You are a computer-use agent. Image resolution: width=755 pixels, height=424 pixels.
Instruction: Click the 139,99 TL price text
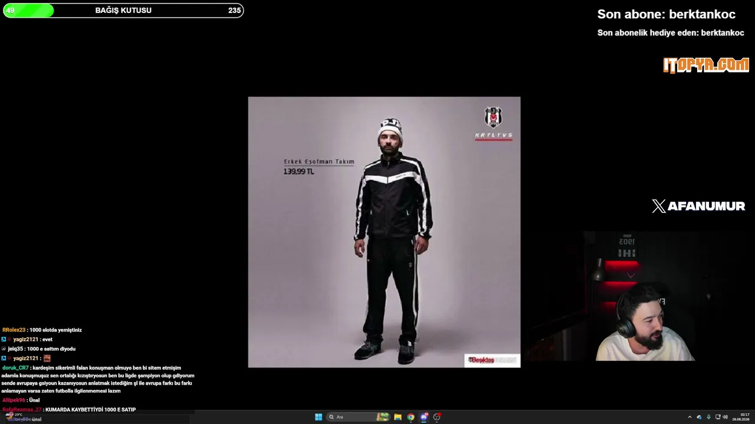tap(298, 171)
